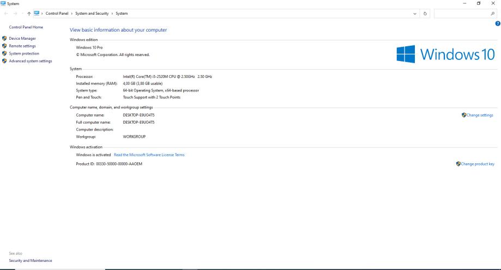This screenshot has height=270, width=501.
Task: Select System in the breadcrumb
Action: [122, 14]
